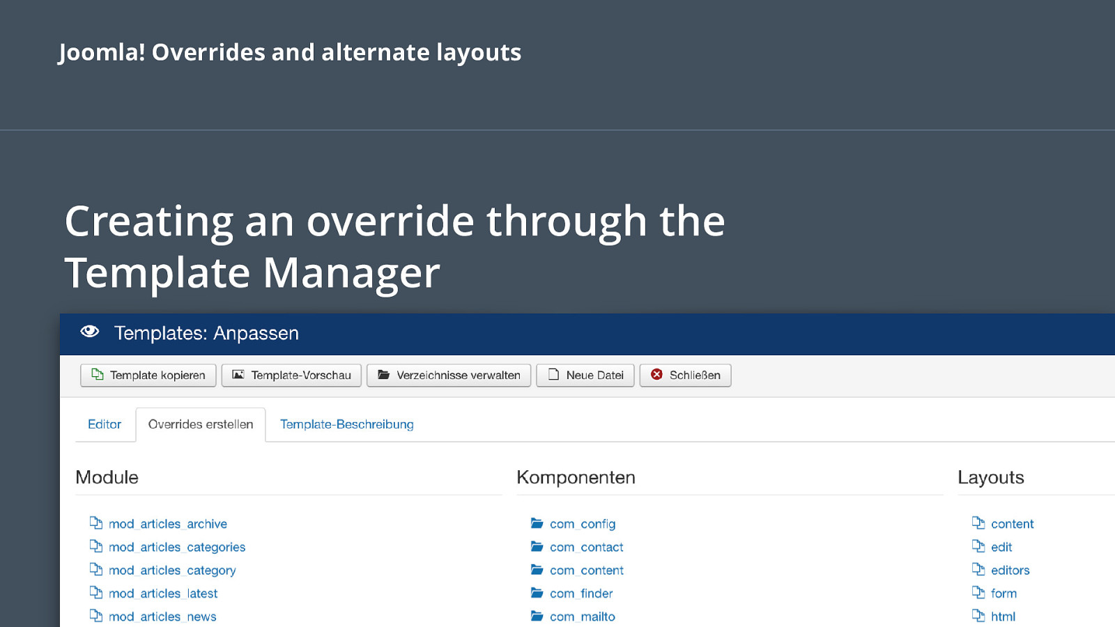Click the mod_articles_latest link
Image resolution: width=1115 pixels, height=627 pixels.
(163, 594)
